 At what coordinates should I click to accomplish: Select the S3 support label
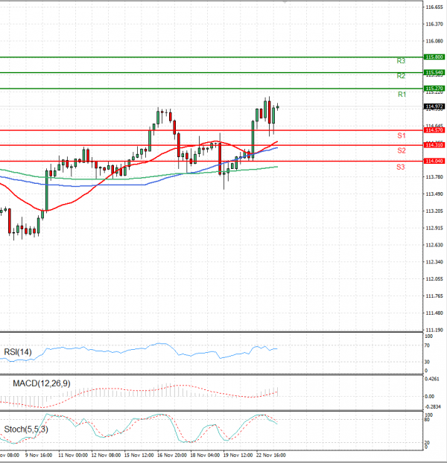401,167
